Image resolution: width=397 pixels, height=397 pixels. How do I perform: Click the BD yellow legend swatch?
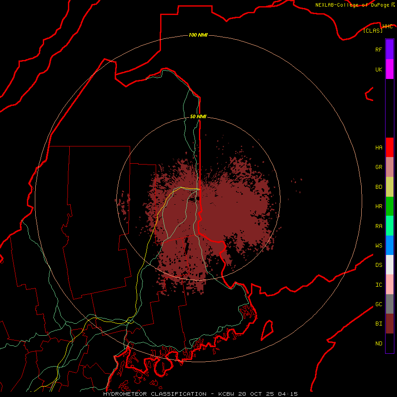[390, 187]
